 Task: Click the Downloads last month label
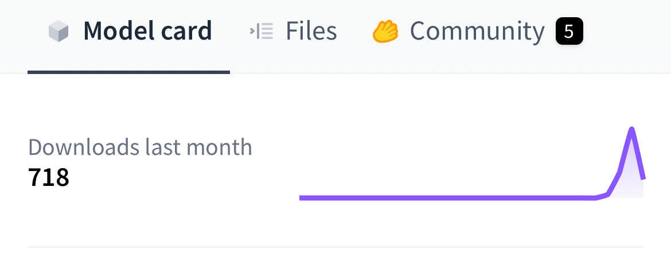[x=140, y=147]
